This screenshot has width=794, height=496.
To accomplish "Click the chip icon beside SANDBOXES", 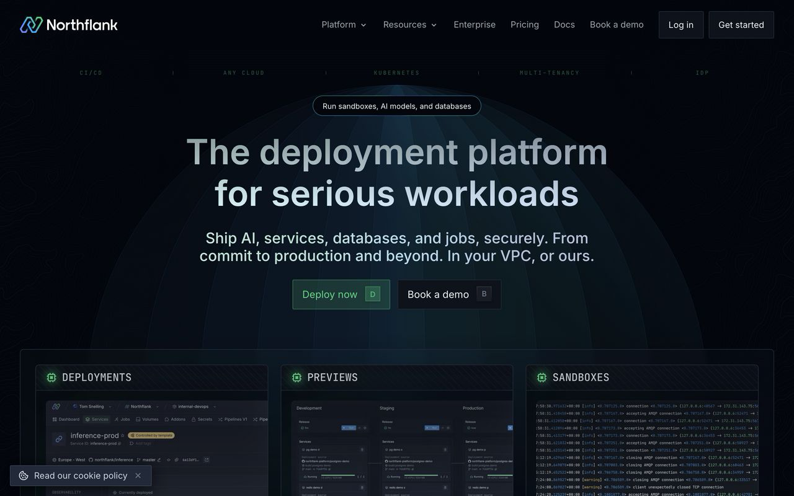I will point(542,377).
